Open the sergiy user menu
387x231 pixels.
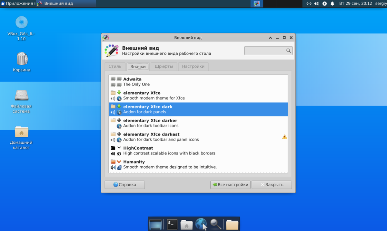coord(381,4)
